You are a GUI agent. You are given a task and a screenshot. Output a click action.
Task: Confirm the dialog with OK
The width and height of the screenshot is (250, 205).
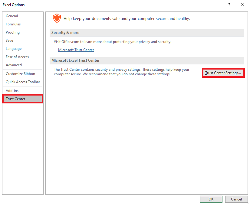211,199
